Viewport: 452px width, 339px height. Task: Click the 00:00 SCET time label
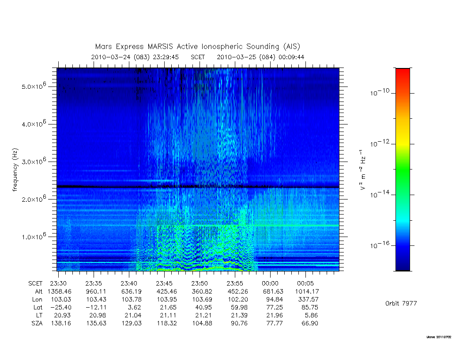click(x=270, y=283)
